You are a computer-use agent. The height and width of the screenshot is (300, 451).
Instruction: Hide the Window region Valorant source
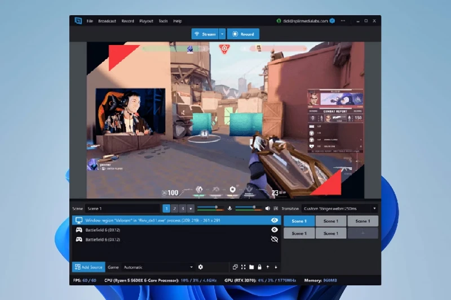[275, 220]
